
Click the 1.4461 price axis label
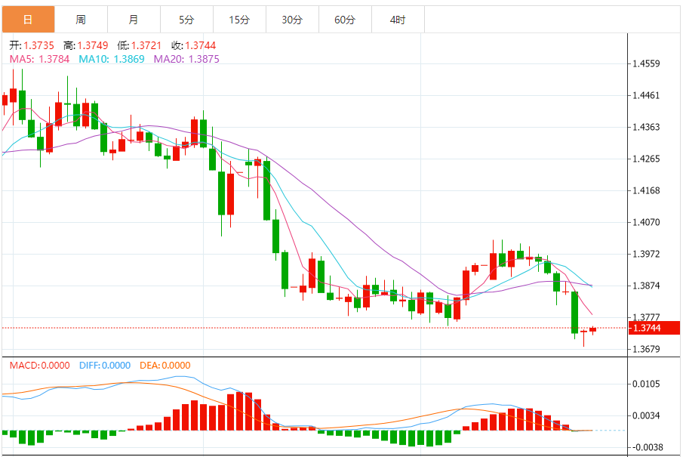coord(647,95)
